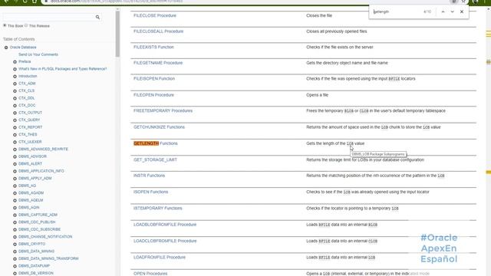Expand the CTX_QUERY tree node

point(15,120)
